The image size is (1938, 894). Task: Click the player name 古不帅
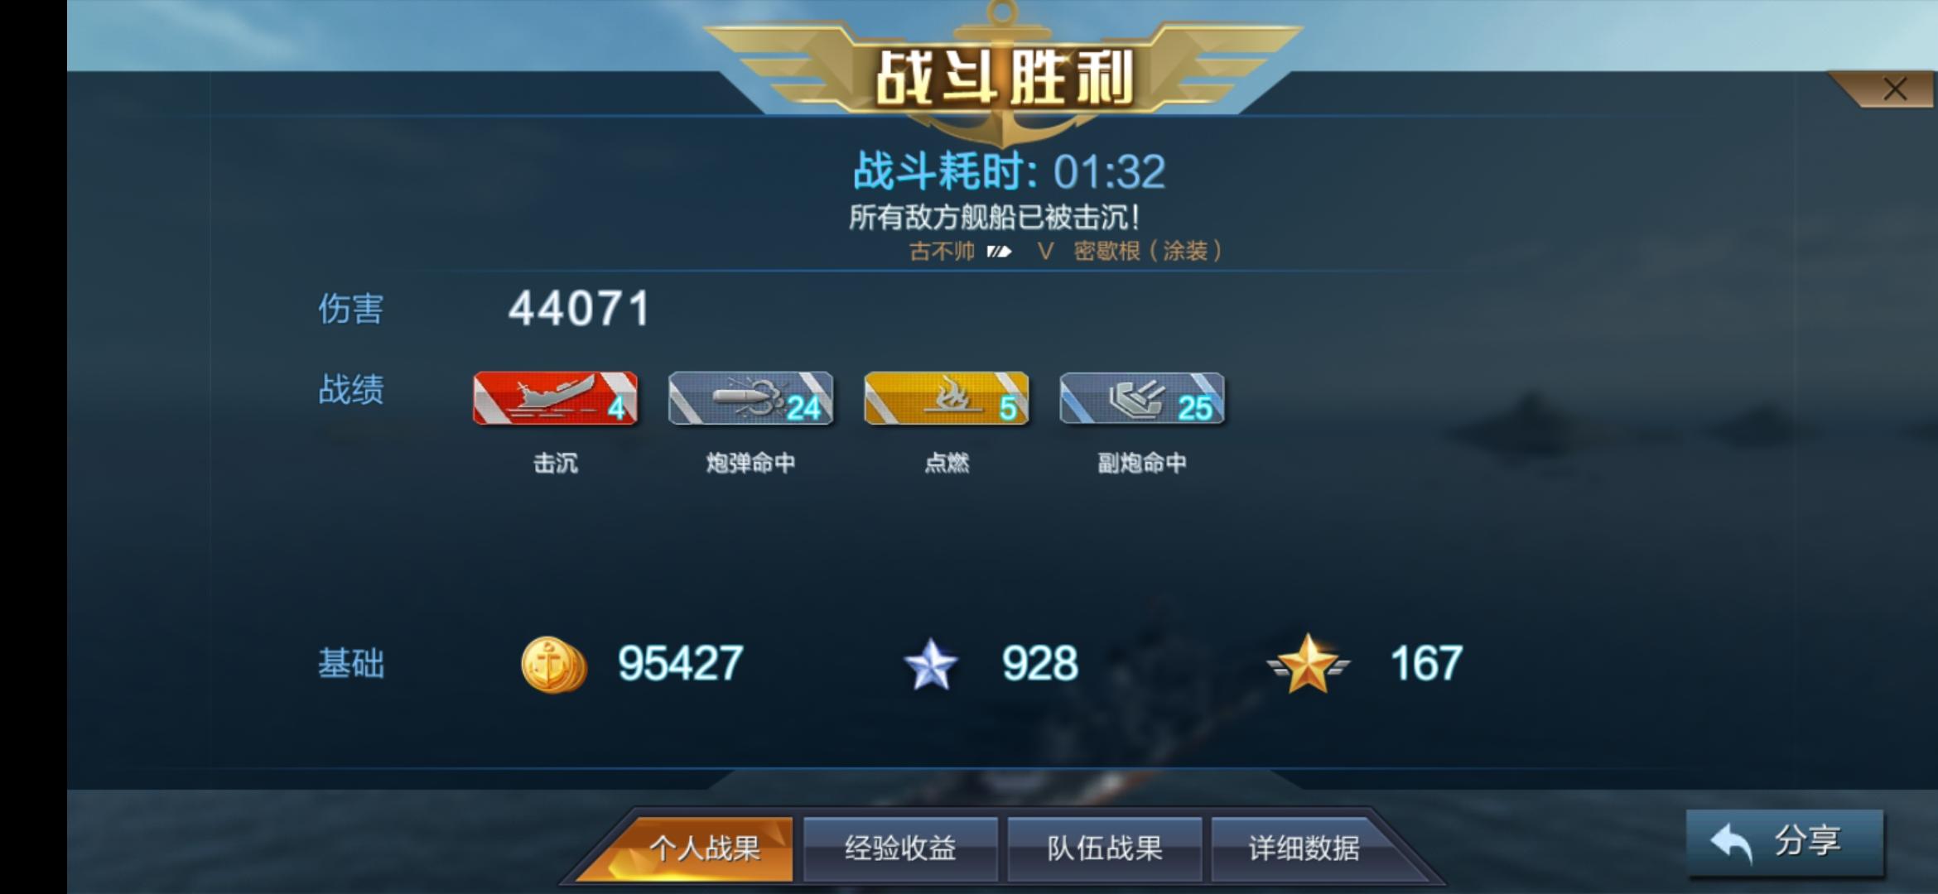coord(942,251)
